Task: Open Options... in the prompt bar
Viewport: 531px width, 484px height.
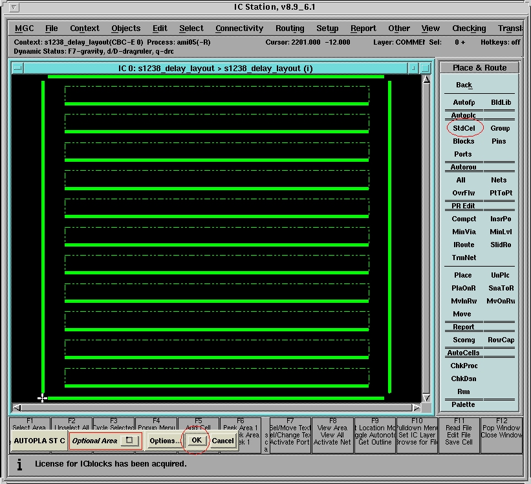Action: click(x=164, y=441)
